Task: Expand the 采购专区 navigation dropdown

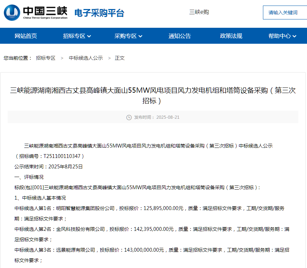Action: pos(128,36)
